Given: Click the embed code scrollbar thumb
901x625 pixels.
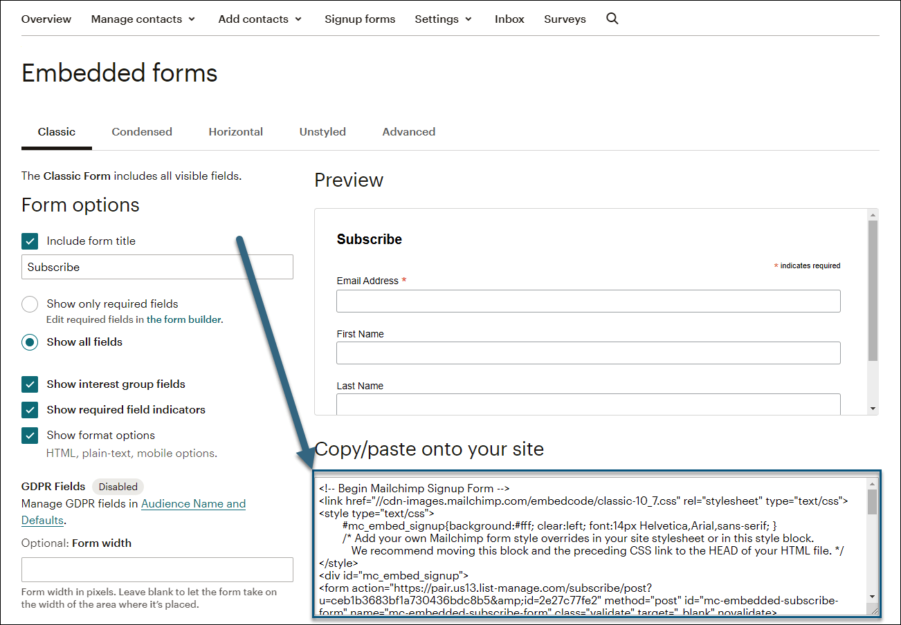Looking at the screenshot, I should [872, 502].
